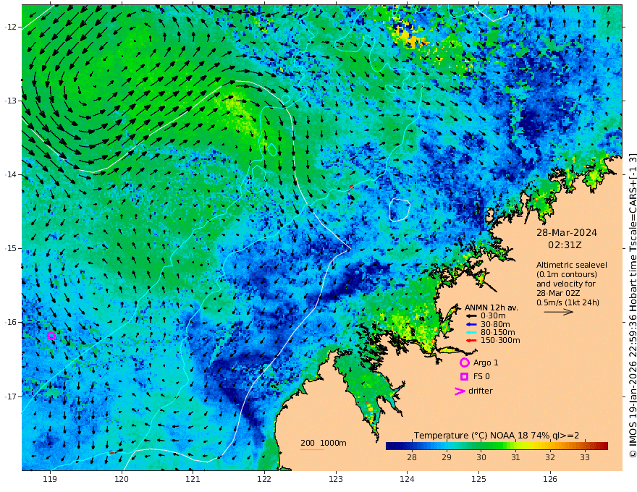Click the '30-80m' legend label

(x=495, y=324)
